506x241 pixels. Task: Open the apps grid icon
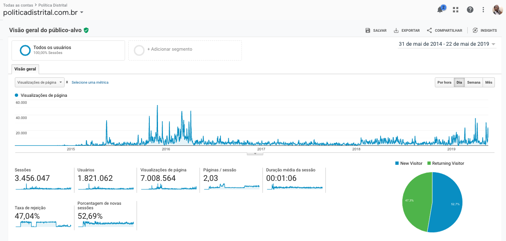(x=455, y=10)
